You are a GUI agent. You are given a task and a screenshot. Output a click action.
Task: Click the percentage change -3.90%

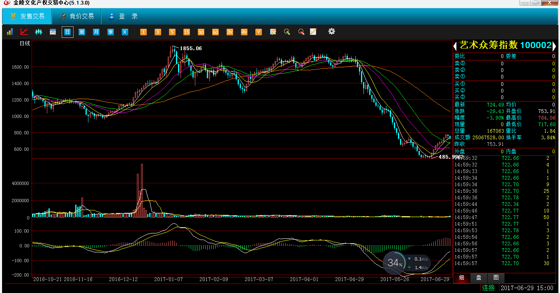[495, 118]
